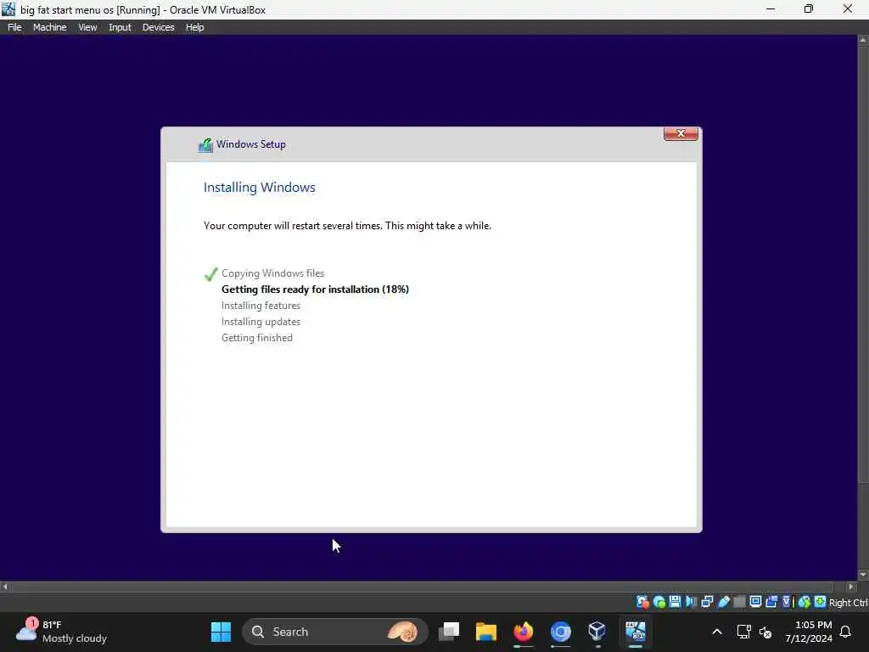869x652 pixels.
Task: Open File Explorer from the taskbar
Action: point(486,632)
